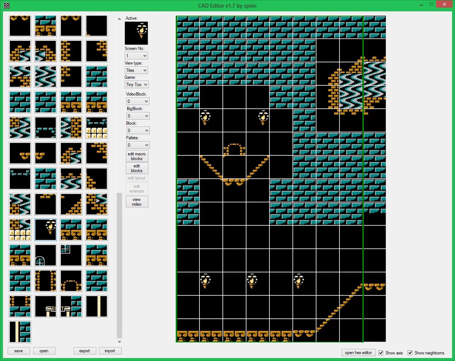The height and width of the screenshot is (361, 455).
Task: Click the Active tile preview
Action: (136, 33)
